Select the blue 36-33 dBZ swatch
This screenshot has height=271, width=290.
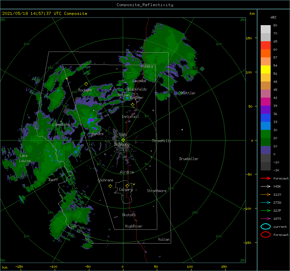[x=266, y=118]
